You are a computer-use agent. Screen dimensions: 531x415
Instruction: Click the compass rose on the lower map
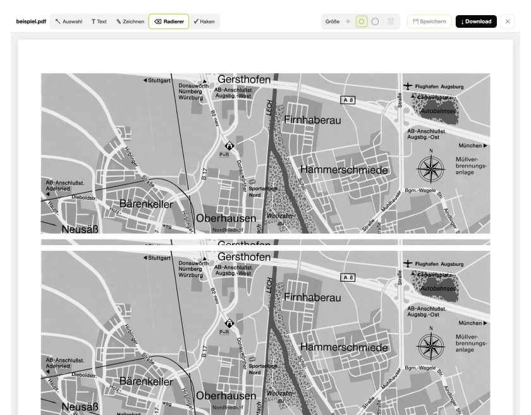[431, 347]
